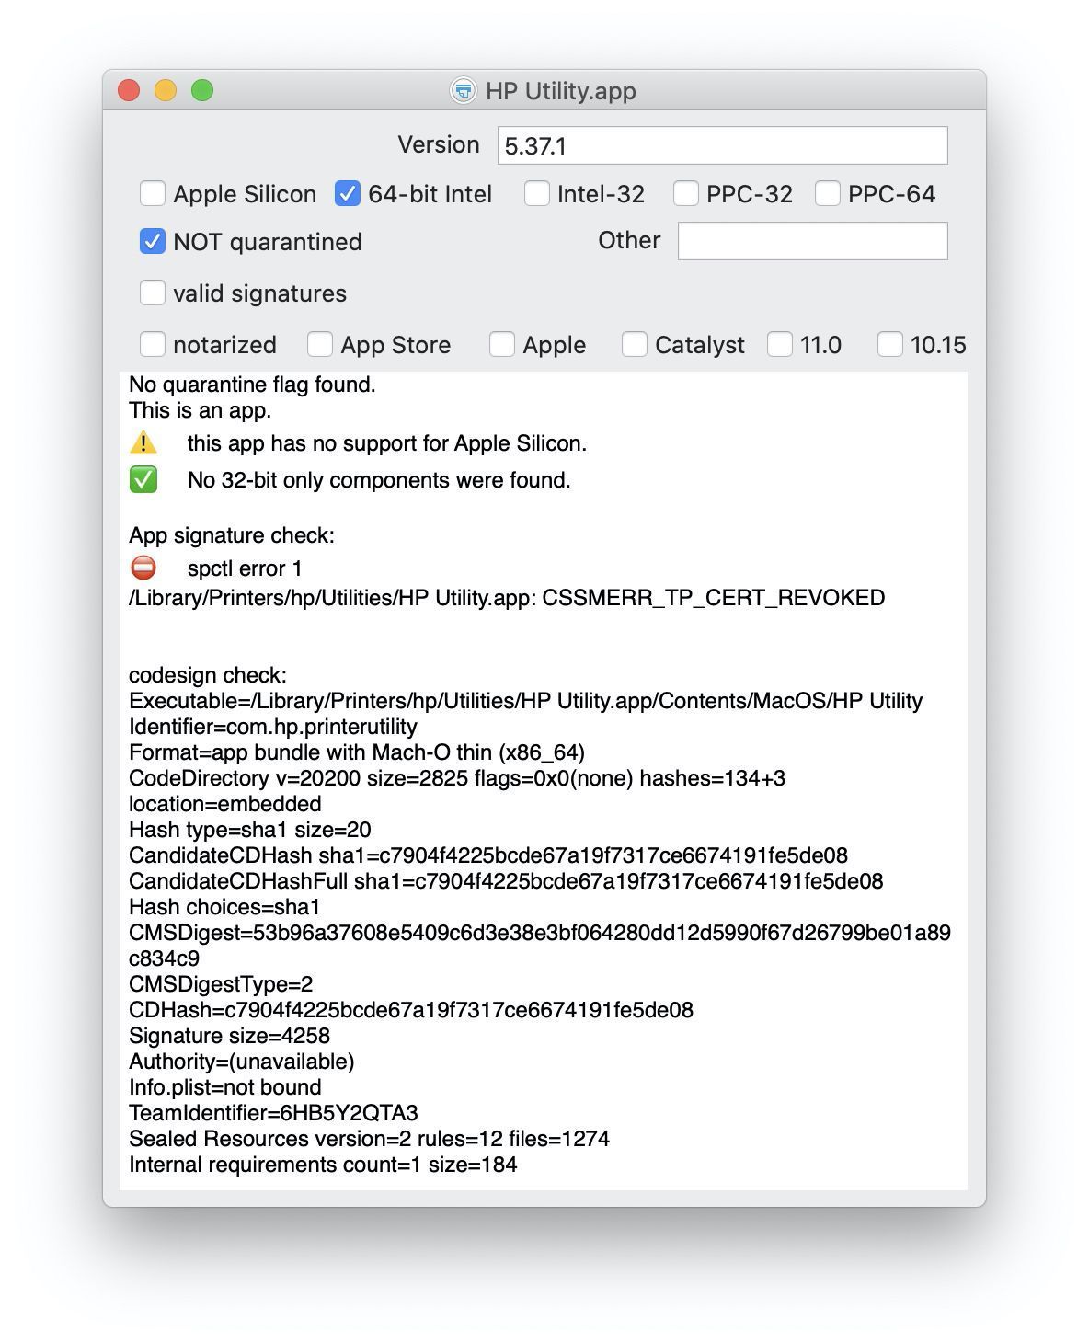Minimize the window with the yellow button

point(166,90)
